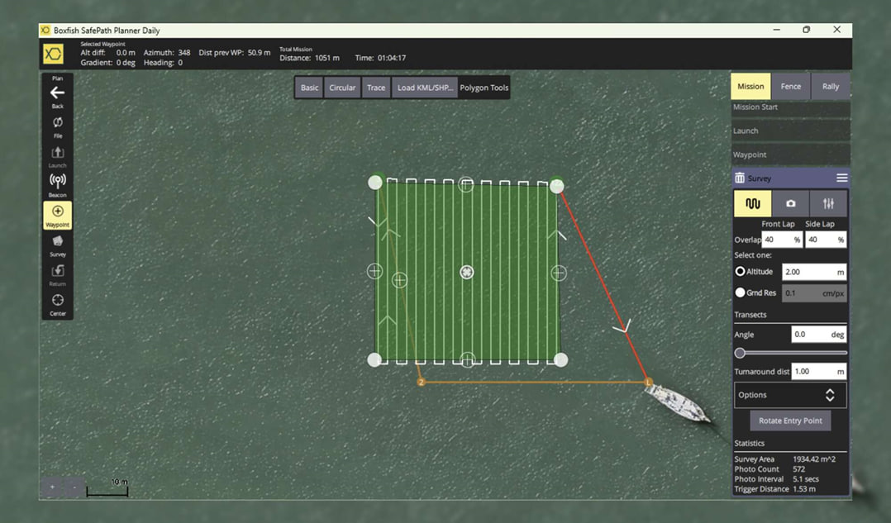This screenshot has width=891, height=523.
Task: Select the Altitude radio option
Action: (741, 272)
